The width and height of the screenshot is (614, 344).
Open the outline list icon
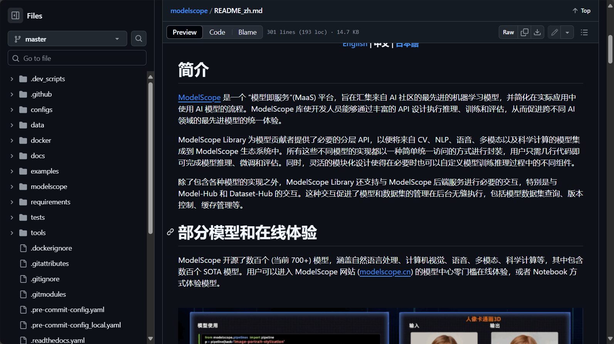coord(584,32)
